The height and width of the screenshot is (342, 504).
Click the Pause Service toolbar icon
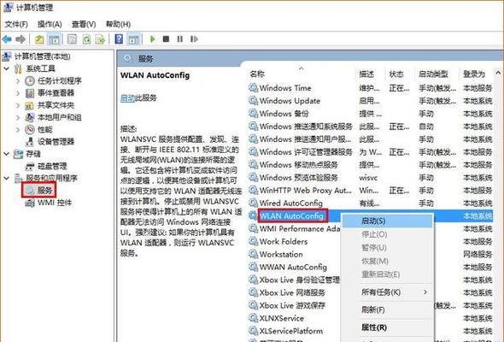(x=179, y=39)
